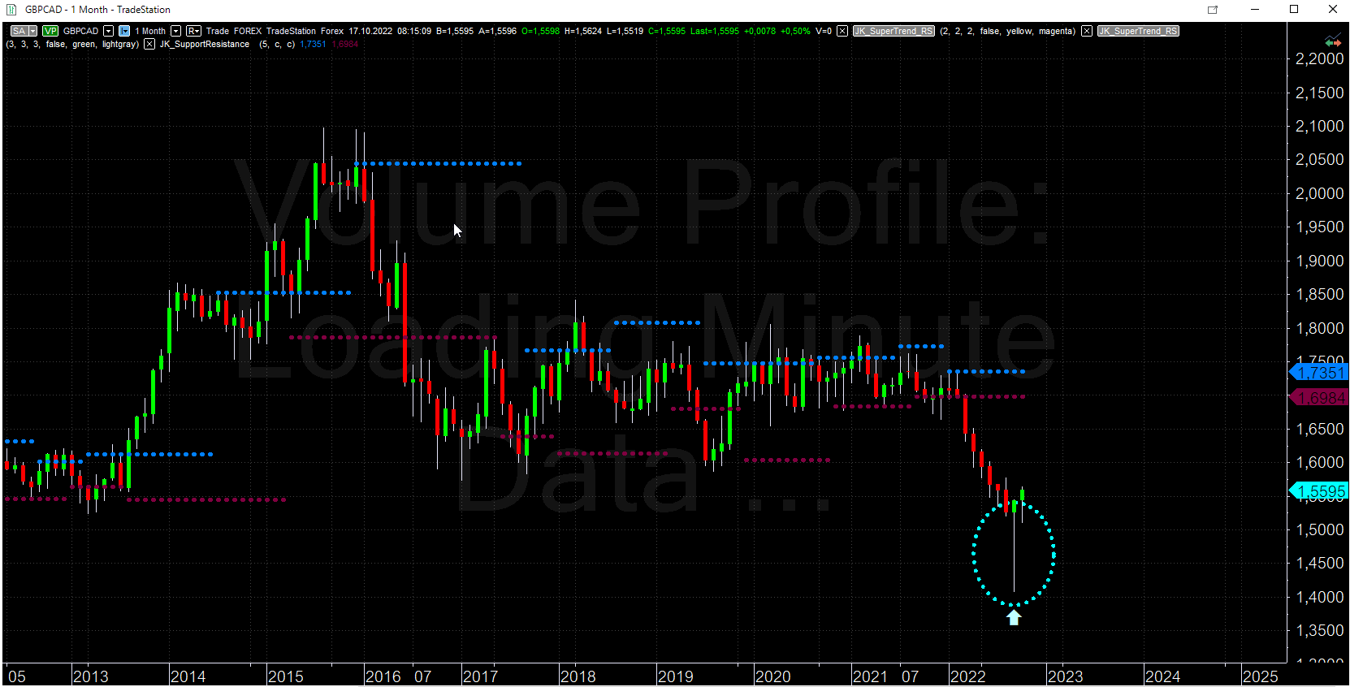Click the R range selector icon
Image resolution: width=1350 pixels, height=687 pixels.
pyautogui.click(x=193, y=31)
